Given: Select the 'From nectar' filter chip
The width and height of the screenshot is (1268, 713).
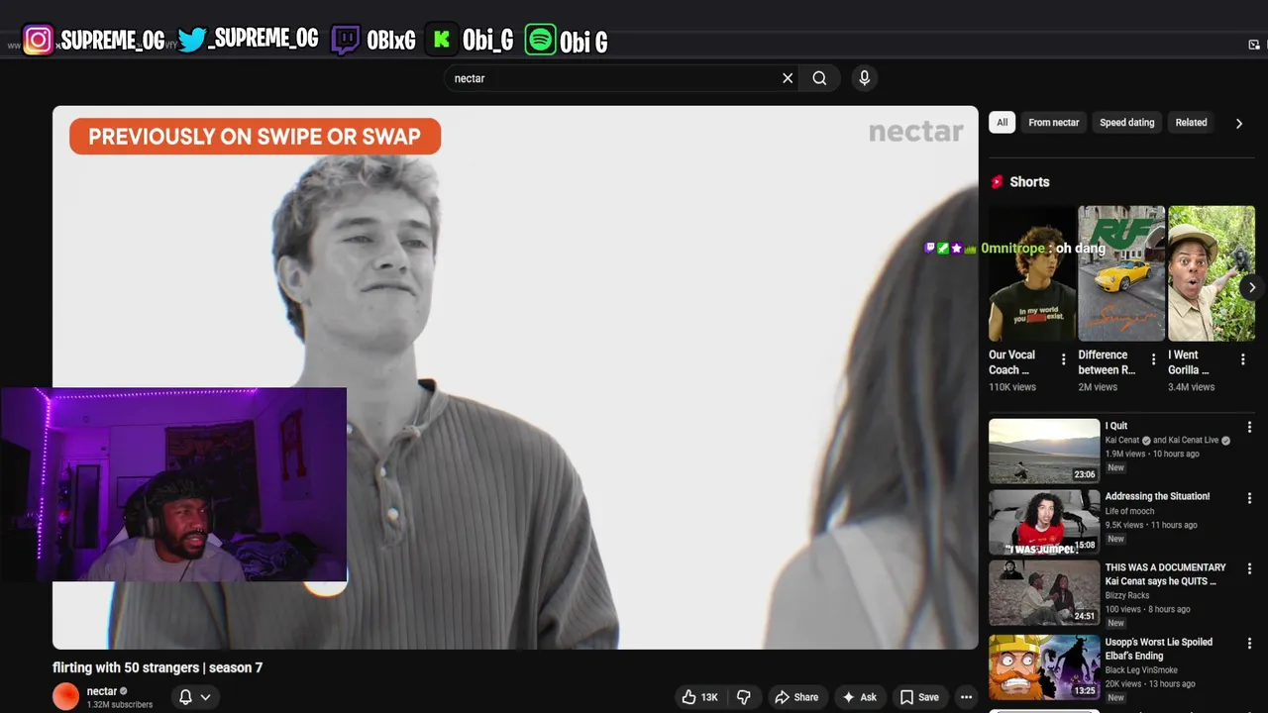Looking at the screenshot, I should click(x=1053, y=123).
